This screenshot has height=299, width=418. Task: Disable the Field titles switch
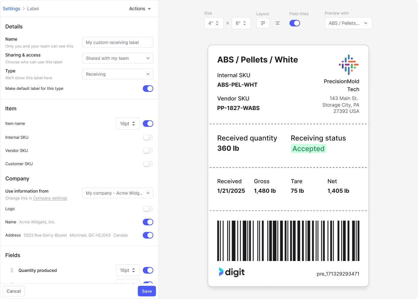tap(295, 23)
